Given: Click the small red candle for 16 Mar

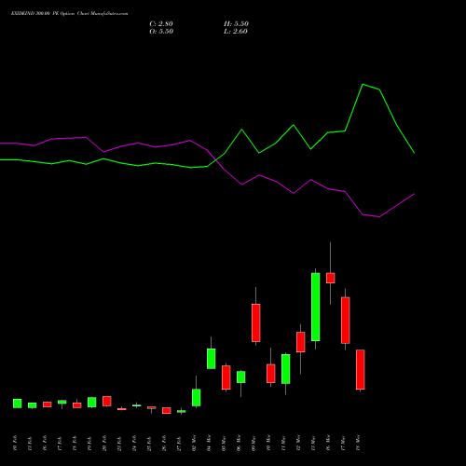Looking at the screenshot, I should point(331,278).
